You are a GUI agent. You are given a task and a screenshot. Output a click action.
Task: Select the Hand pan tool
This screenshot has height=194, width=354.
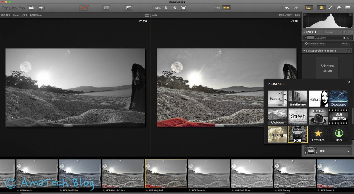[x=321, y=8]
